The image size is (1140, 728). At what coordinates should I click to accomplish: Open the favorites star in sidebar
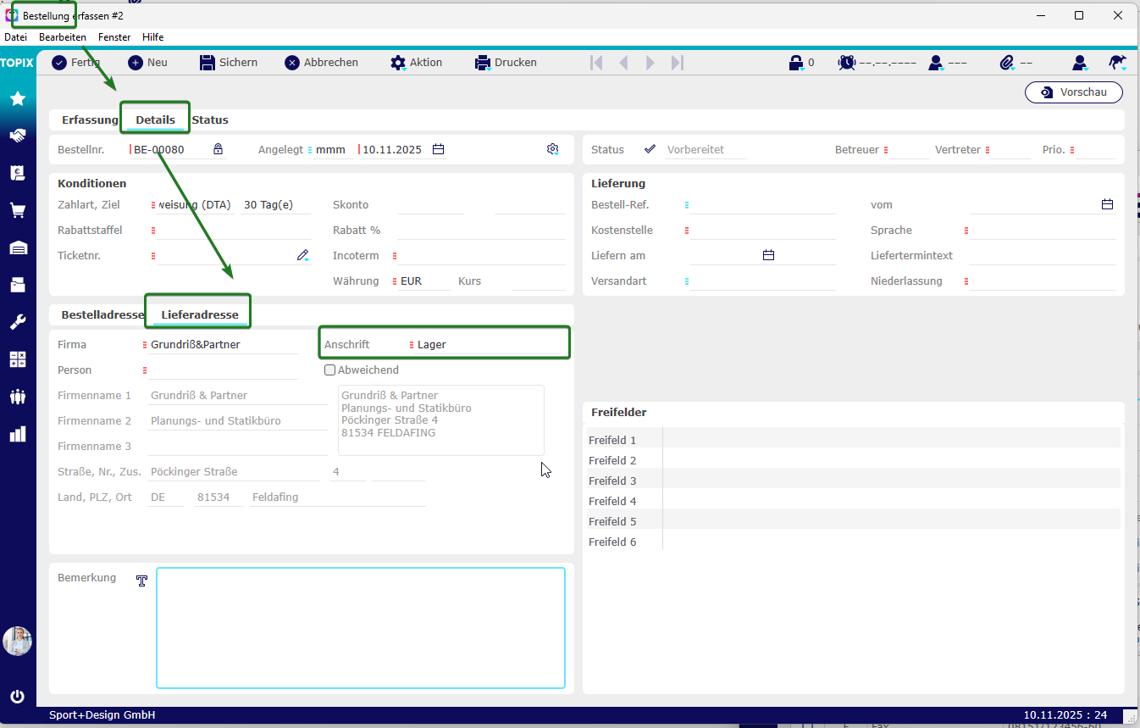(x=17, y=99)
